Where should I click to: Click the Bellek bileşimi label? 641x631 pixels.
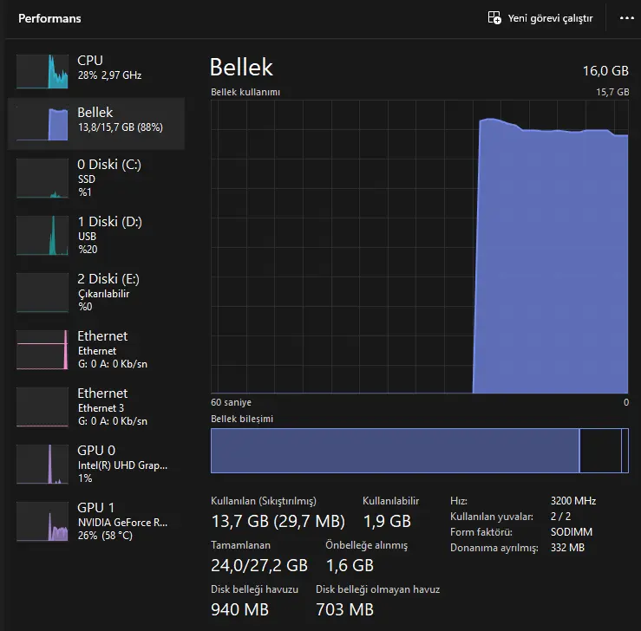click(x=242, y=419)
